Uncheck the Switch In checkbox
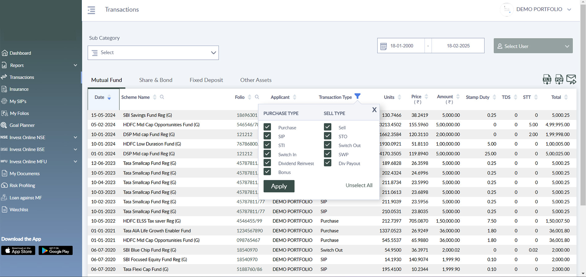Image resolution: width=586 pixels, height=277 pixels. (267, 154)
